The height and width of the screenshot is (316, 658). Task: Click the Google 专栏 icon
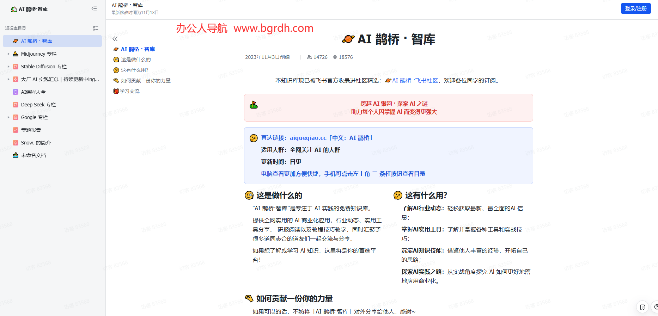pos(16,117)
